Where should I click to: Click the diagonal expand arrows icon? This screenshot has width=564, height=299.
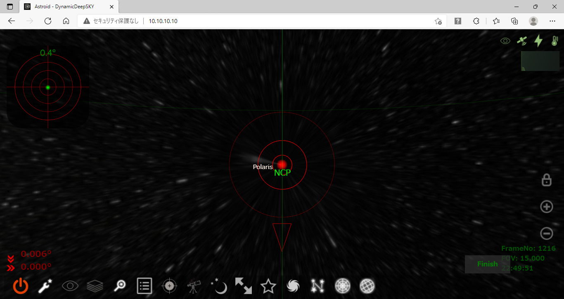[x=244, y=286]
